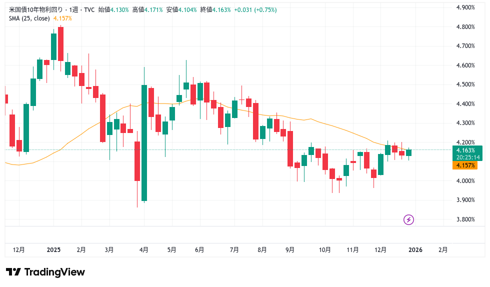Click the 2025 label on time axis
This screenshot has height=287, width=490.
53,249
